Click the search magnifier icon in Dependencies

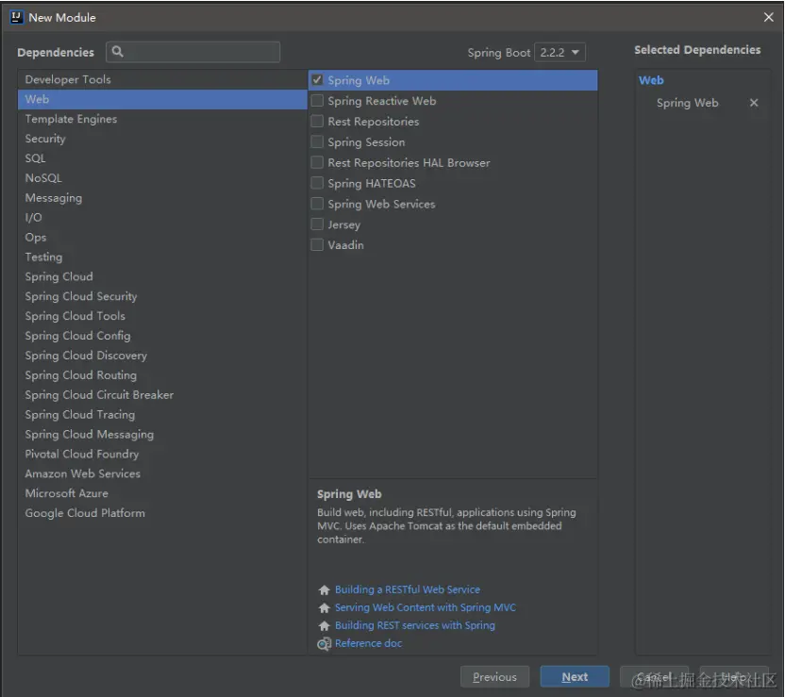(118, 52)
